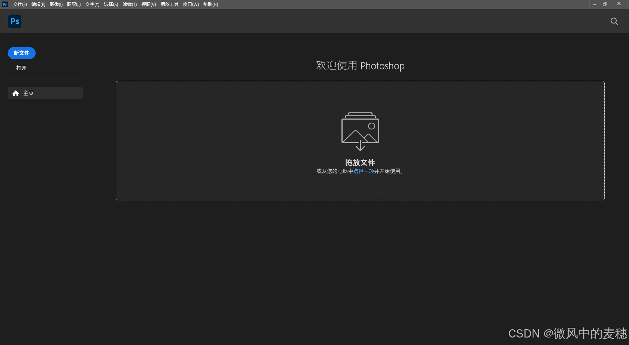Select the 主页 sidebar item
Image resolution: width=629 pixels, height=345 pixels.
coord(45,93)
